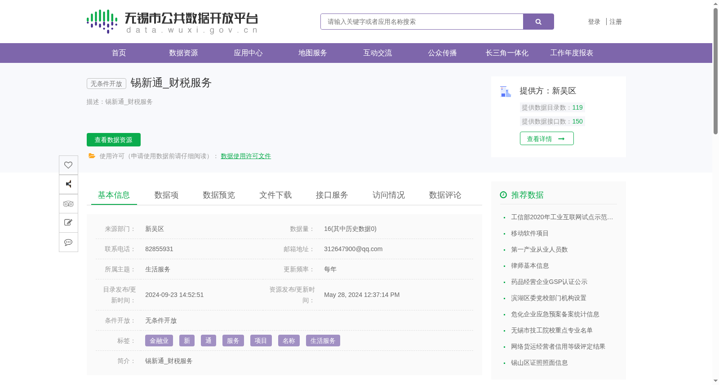This screenshot has height=385, width=719.
Task: Switch to the 访问情况 tab
Action: pos(389,195)
